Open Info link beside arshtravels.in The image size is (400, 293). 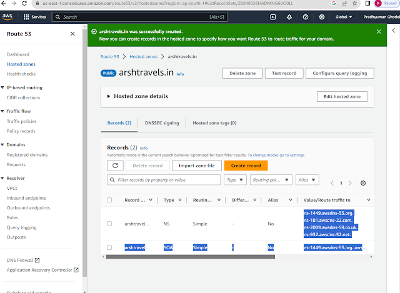click(180, 74)
